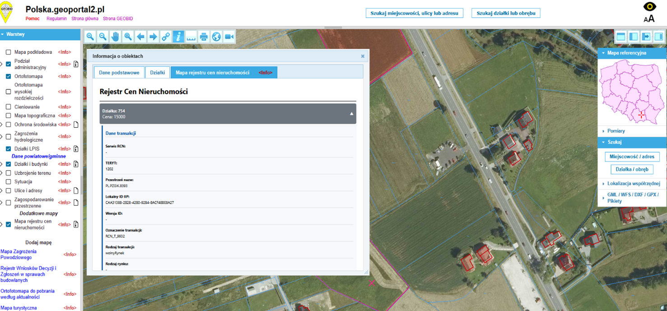This screenshot has height=311, width=667.
Task: Open the print map tool
Action: point(204,37)
